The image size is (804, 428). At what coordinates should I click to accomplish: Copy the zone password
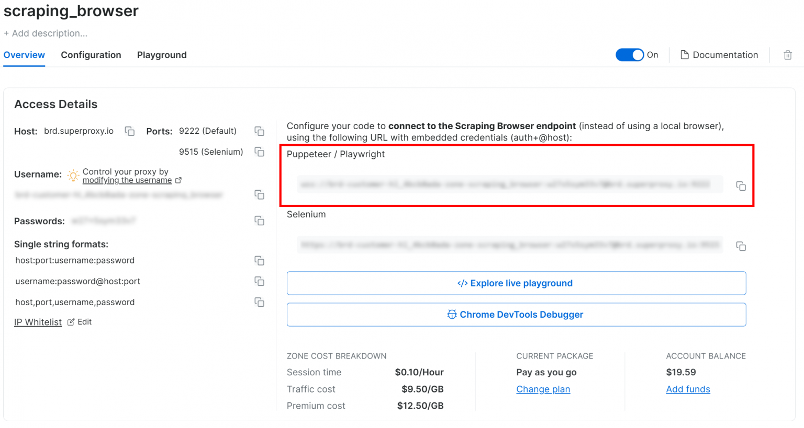(260, 221)
